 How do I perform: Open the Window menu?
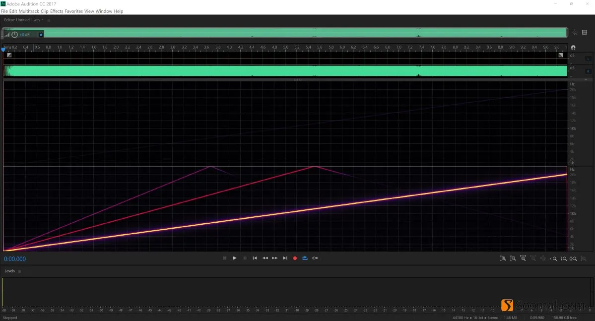pyautogui.click(x=104, y=11)
